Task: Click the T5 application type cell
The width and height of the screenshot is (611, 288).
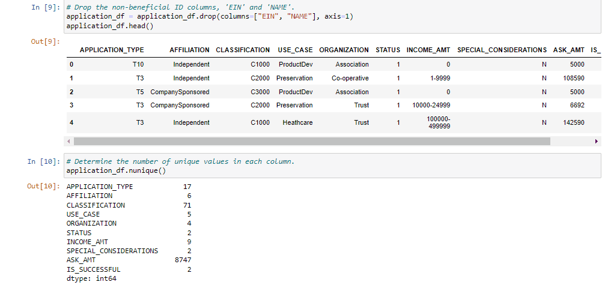Action: (140, 92)
